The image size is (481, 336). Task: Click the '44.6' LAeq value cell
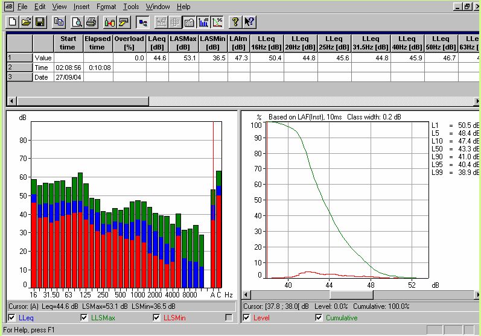(x=157, y=58)
